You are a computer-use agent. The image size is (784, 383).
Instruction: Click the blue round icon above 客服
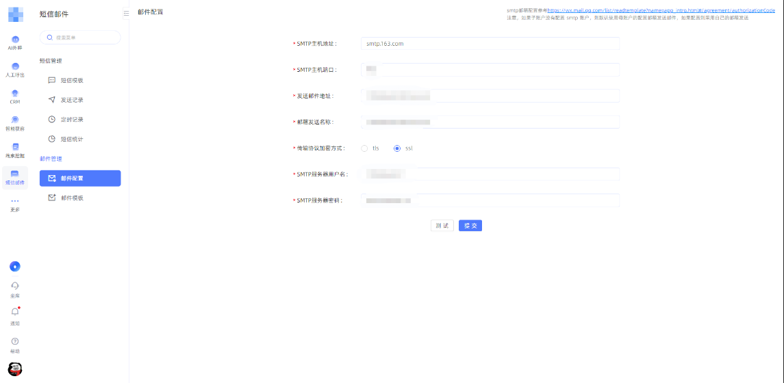[x=15, y=266]
